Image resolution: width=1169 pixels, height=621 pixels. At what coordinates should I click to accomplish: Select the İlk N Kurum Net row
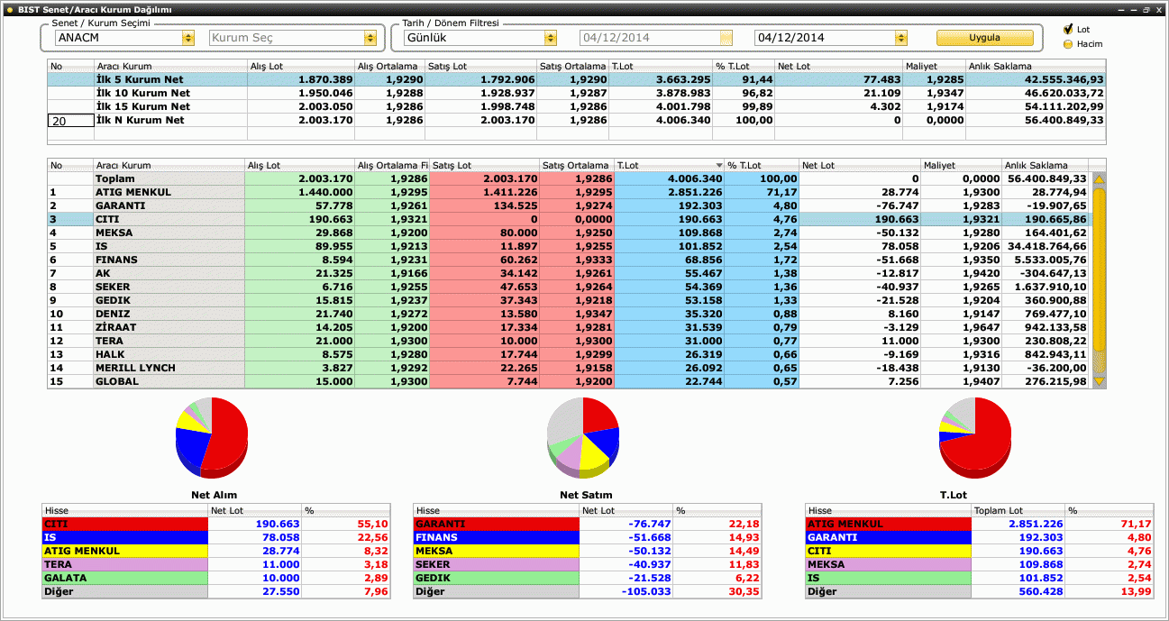(x=577, y=120)
